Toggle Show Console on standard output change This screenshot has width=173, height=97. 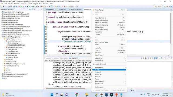tap(155, 58)
